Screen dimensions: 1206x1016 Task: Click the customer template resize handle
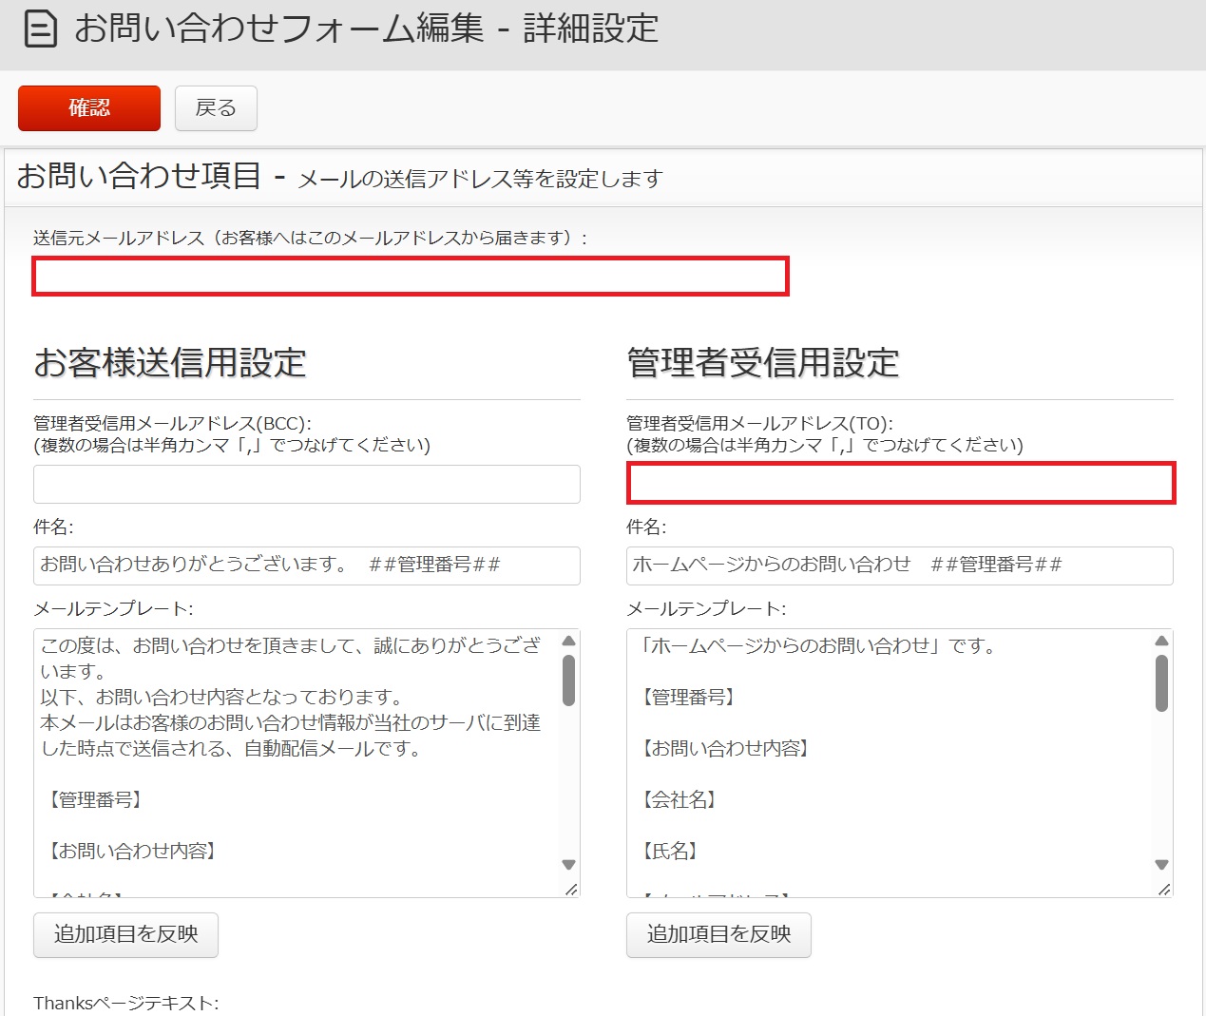click(x=570, y=889)
